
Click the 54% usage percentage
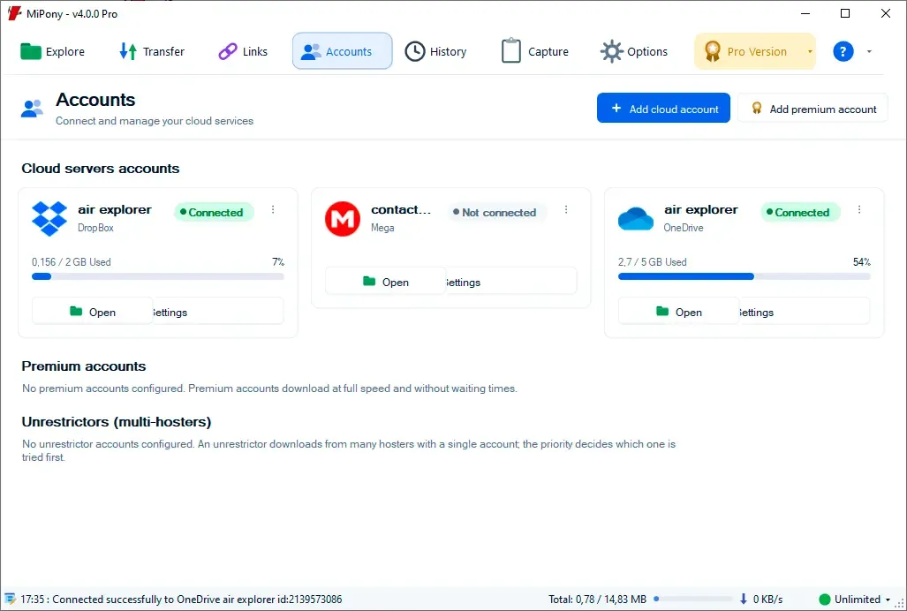coord(862,262)
